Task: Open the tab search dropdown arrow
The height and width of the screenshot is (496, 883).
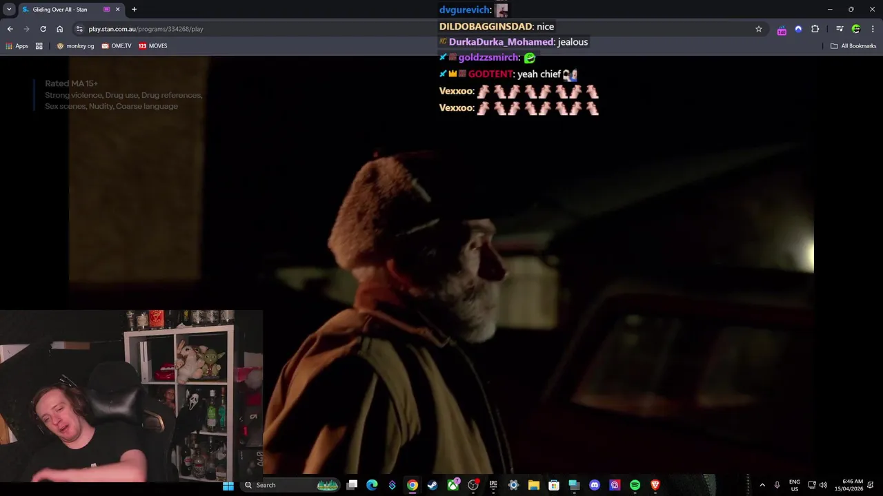Action: (9, 10)
